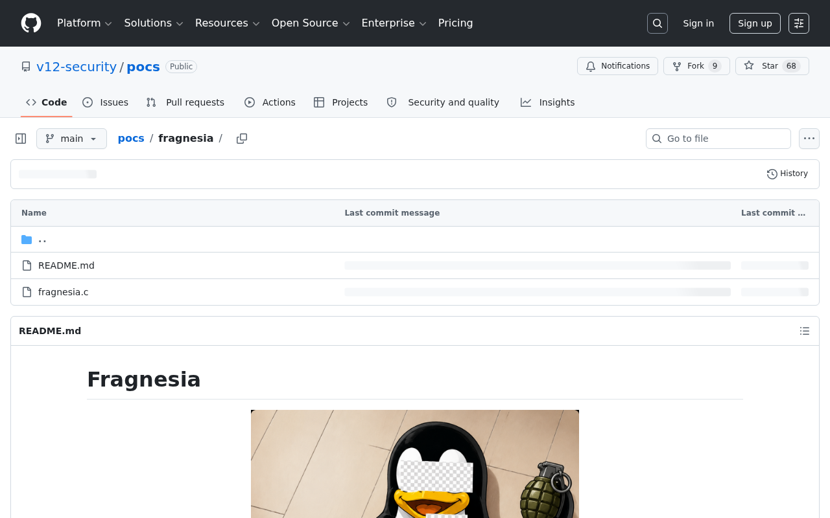
Task: Collapse the file tree side panel
Action: point(21,139)
